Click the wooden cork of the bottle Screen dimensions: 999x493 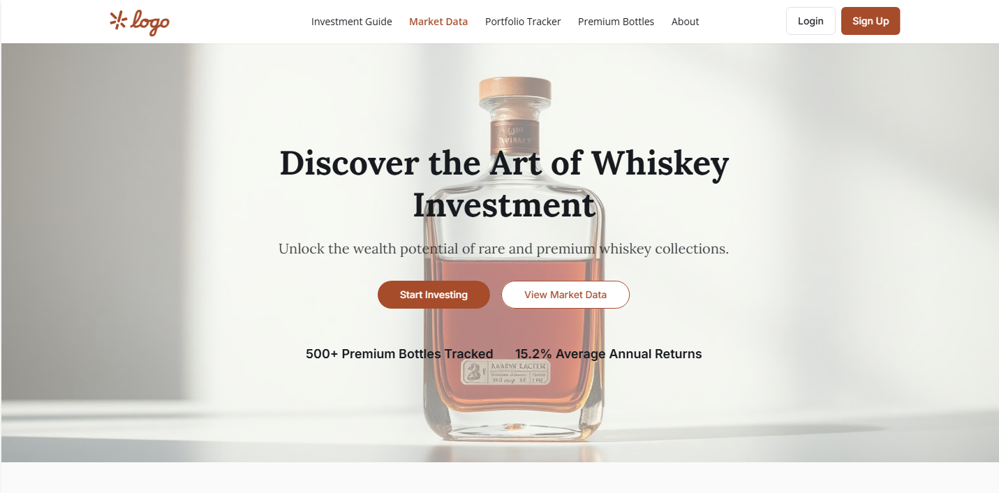[515, 91]
